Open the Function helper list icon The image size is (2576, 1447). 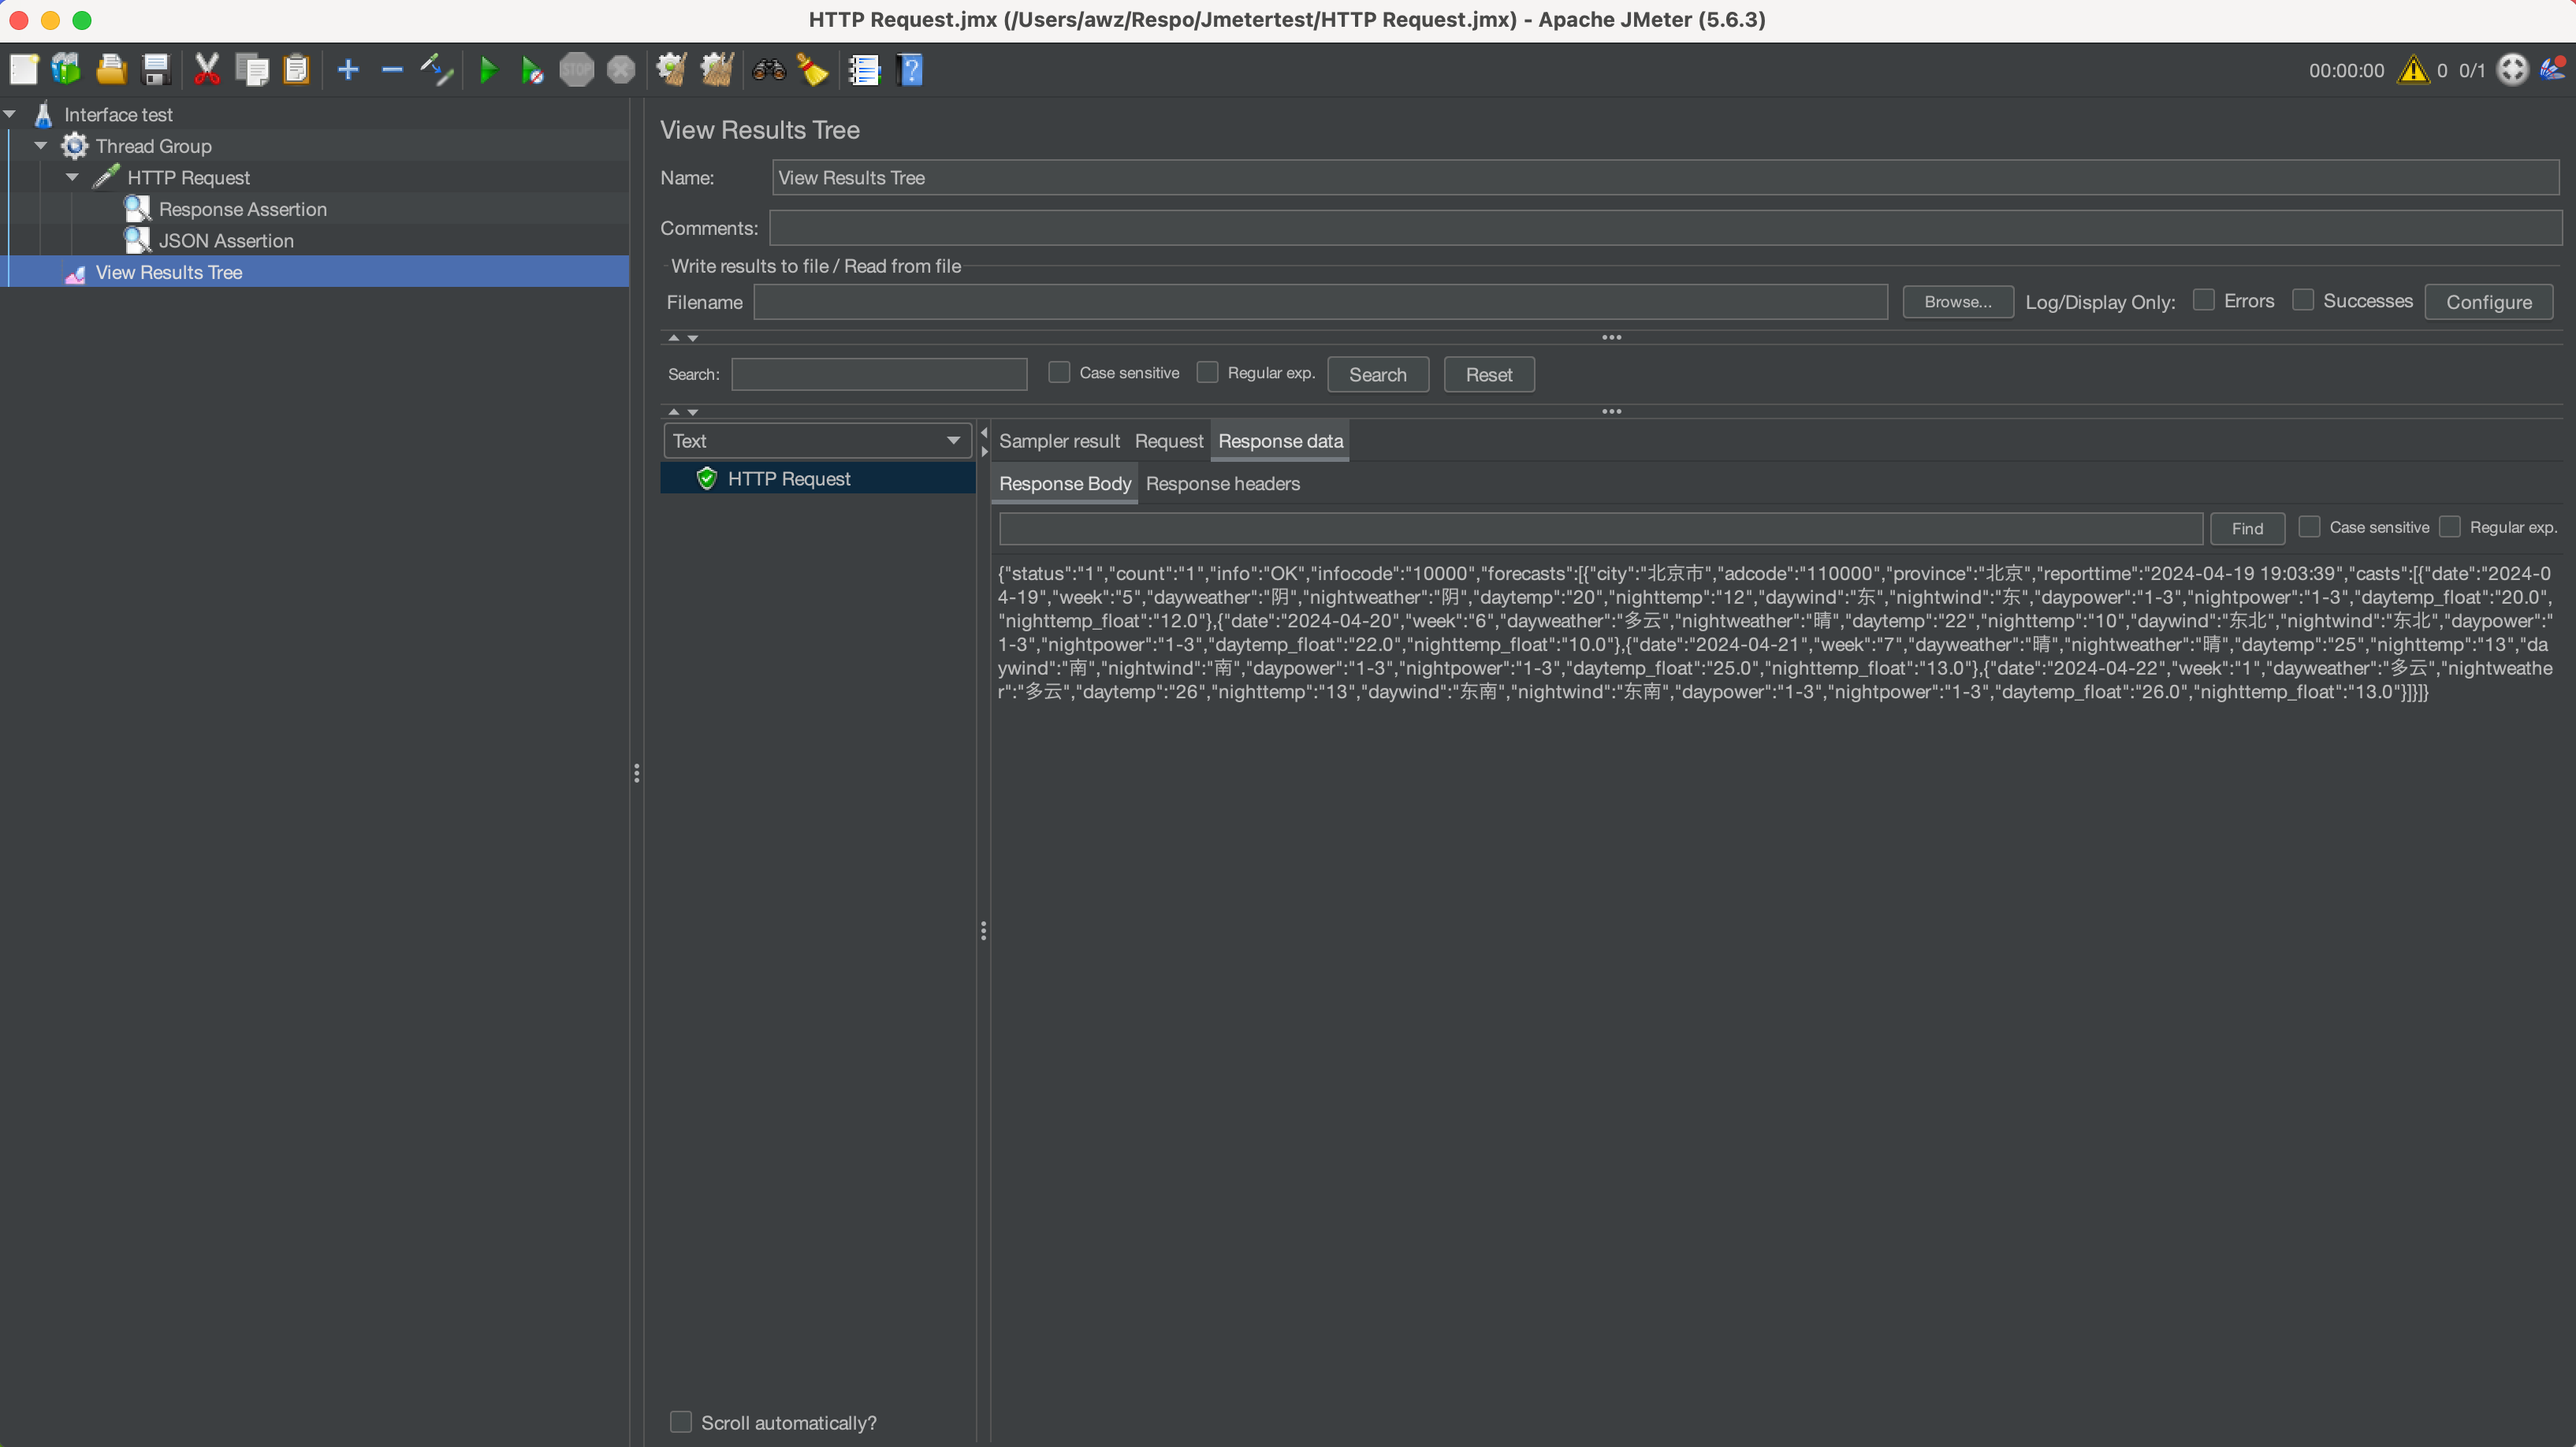point(864,70)
